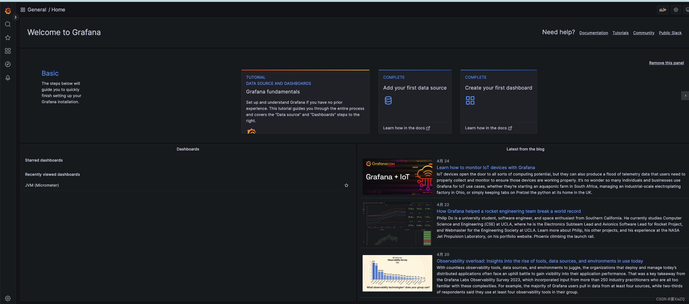Open the Grafana + IoT blog thumbnail
Image resolution: width=689 pixels, height=304 pixels.
tap(397, 177)
